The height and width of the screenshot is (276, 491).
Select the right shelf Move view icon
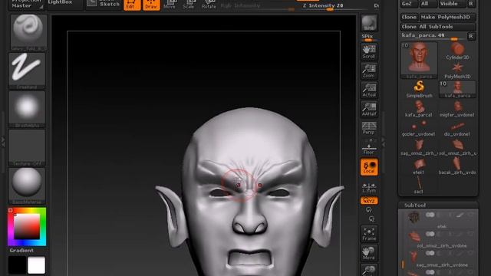tap(369, 253)
